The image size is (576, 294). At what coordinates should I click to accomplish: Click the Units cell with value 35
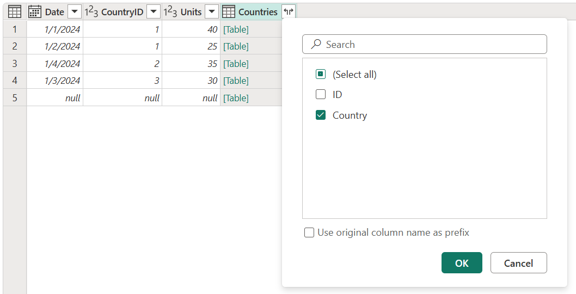pos(191,63)
